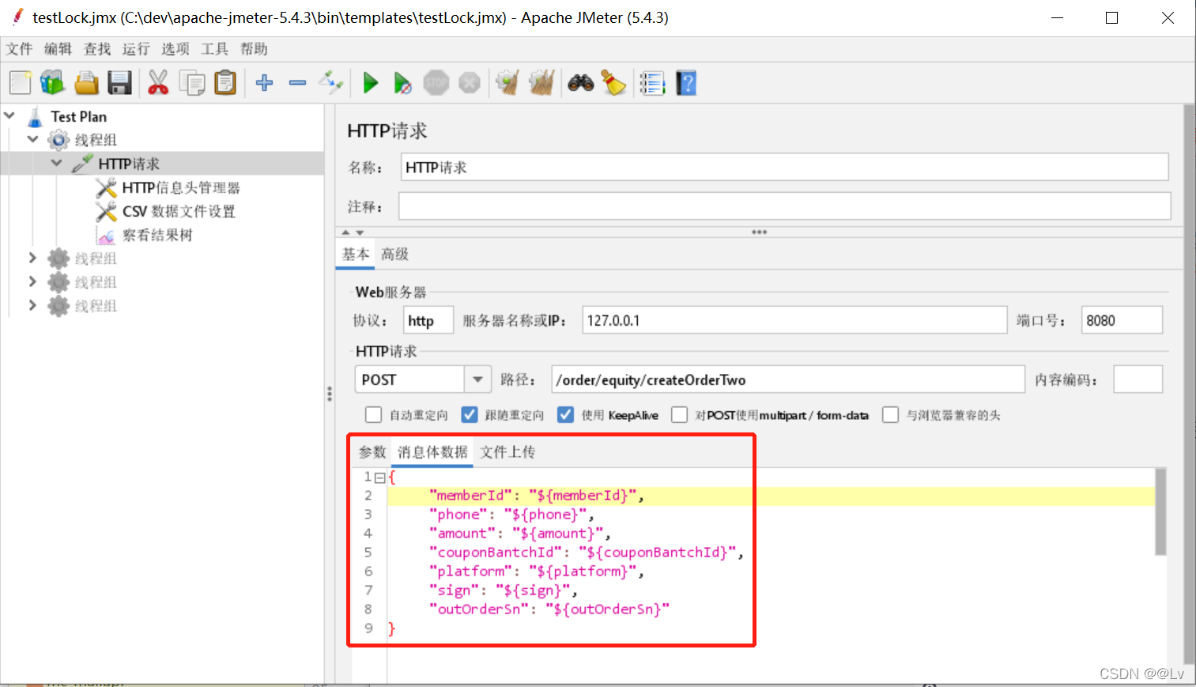1196x687 pixels.
Task: Open the 查找 menu
Action: pyautogui.click(x=97, y=49)
